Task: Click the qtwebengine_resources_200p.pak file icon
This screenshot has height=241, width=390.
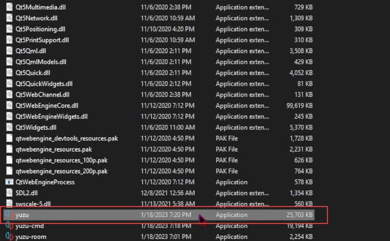Action: coord(9,171)
